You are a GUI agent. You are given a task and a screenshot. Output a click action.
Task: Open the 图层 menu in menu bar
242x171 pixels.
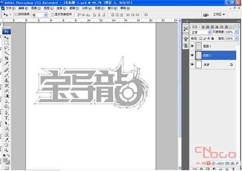click(x=49, y=8)
